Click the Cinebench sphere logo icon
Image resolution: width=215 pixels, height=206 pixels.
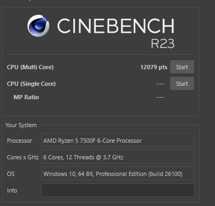tap(39, 26)
